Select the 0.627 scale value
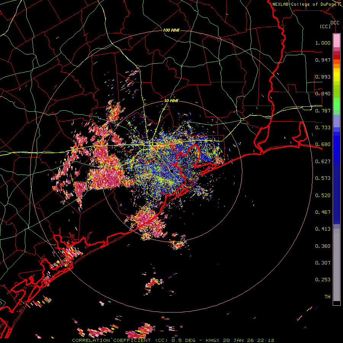Screen dimensions: 343x343 pyautogui.click(x=323, y=162)
